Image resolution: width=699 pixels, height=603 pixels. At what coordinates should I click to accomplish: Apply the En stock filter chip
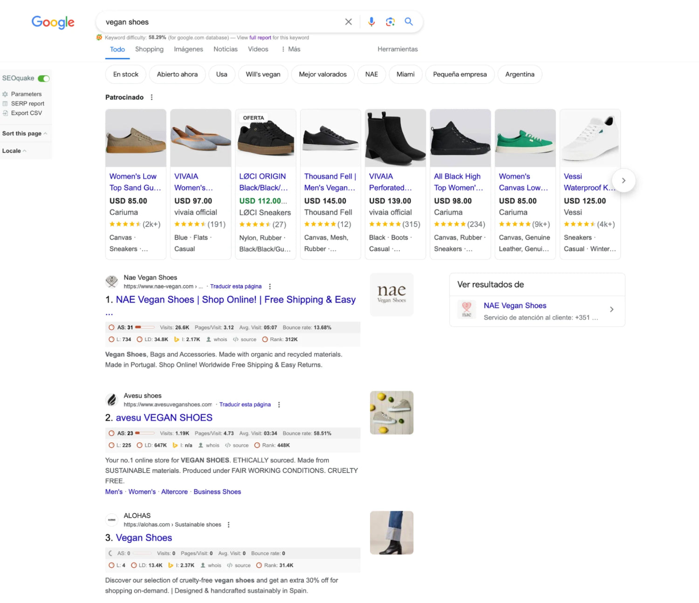tap(125, 75)
